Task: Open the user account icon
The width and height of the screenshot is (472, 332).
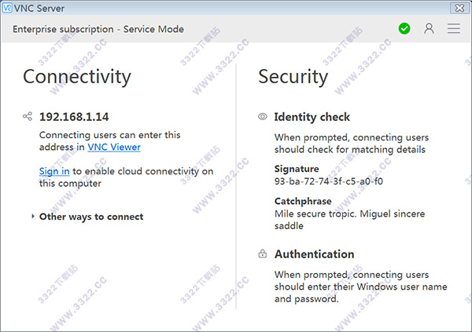Action: click(x=429, y=29)
